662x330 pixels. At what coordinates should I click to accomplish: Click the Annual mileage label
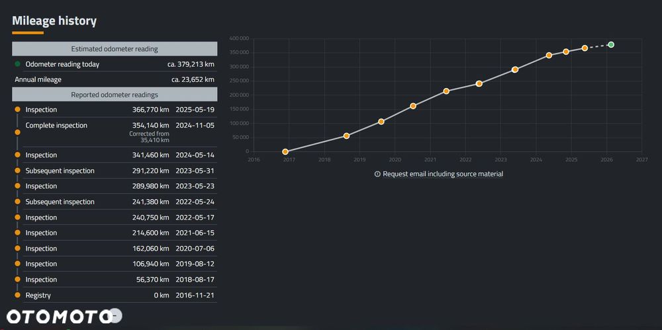click(38, 79)
